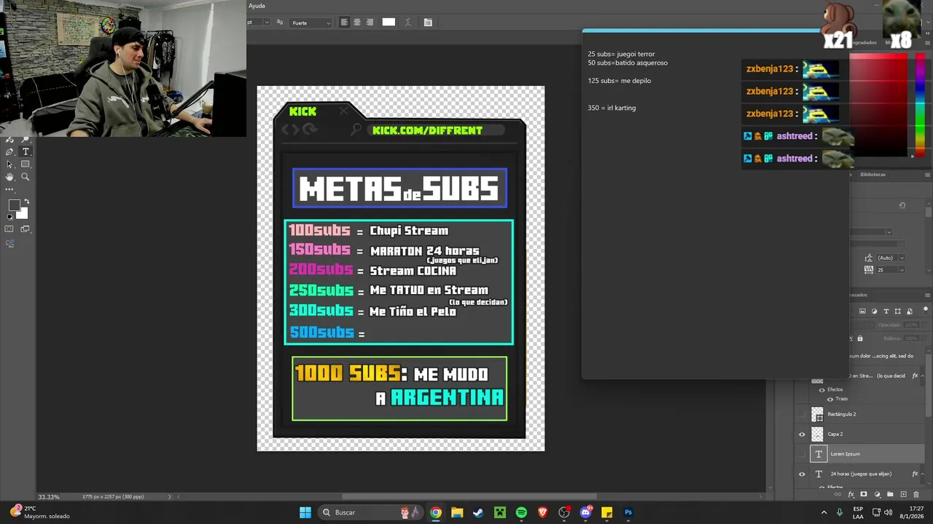Viewport: 933px width, 524px height.
Task: Click the zoom percentage 33.33% field
Action: [49, 497]
